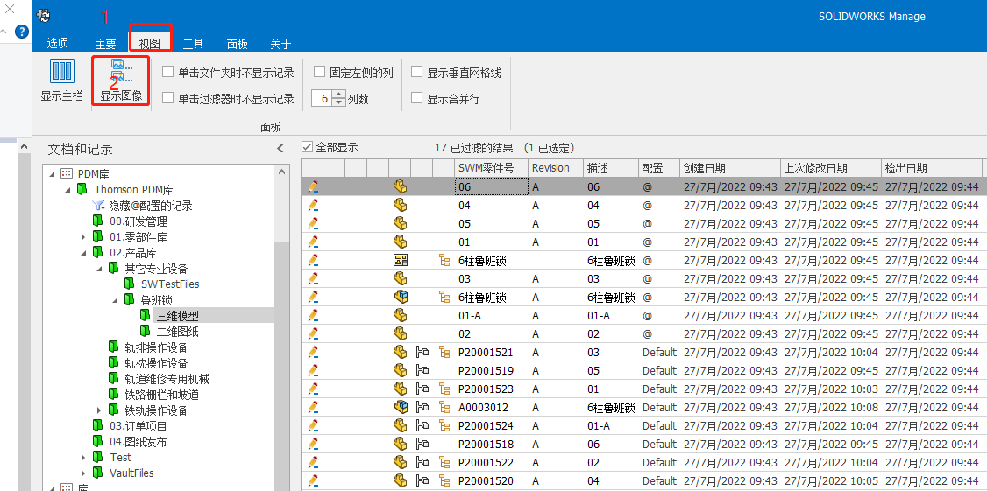Image resolution: width=987 pixels, height=491 pixels.
Task: Select the 二维图纸 folder
Action: click(177, 332)
